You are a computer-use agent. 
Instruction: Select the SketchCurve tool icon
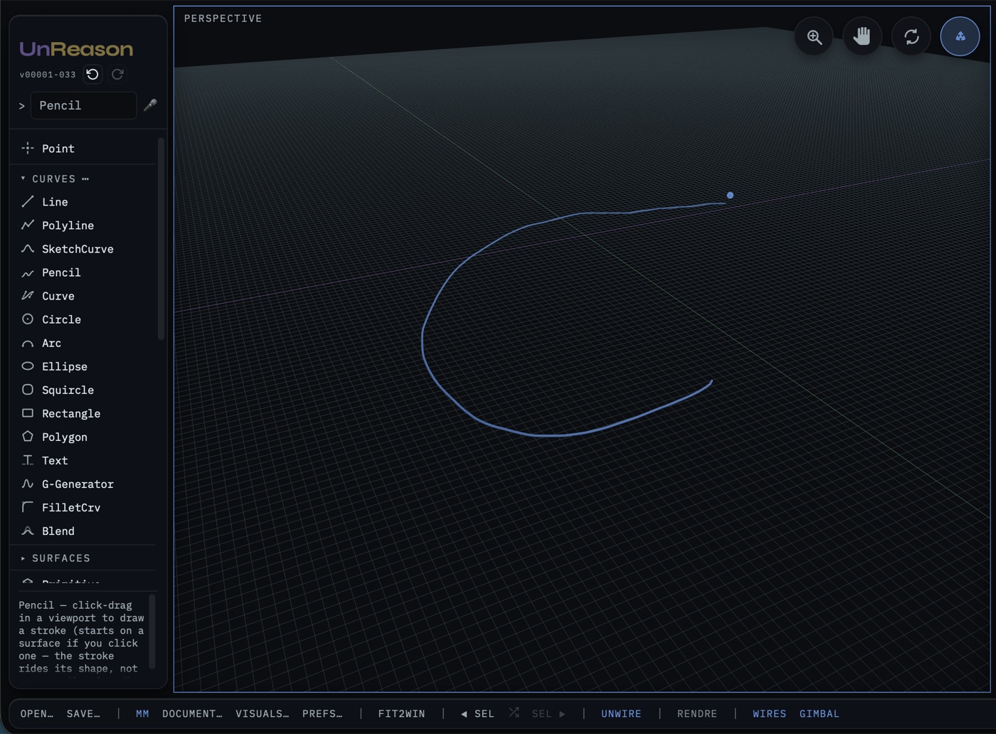pos(28,249)
